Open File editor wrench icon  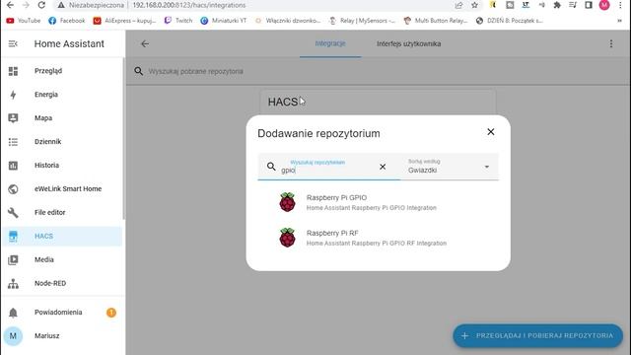(13, 213)
